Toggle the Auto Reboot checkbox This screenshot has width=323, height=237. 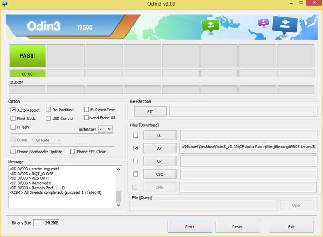(x=13, y=110)
